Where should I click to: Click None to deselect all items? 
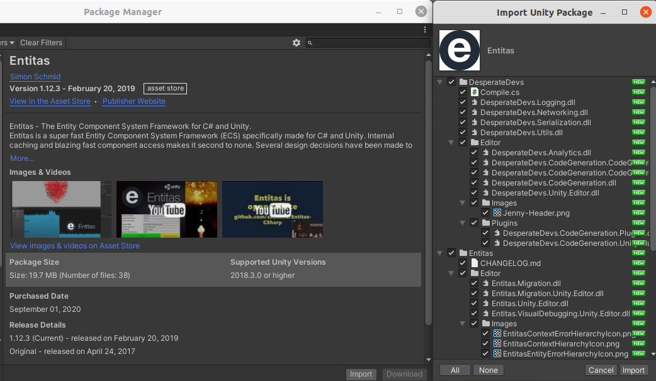pos(489,370)
